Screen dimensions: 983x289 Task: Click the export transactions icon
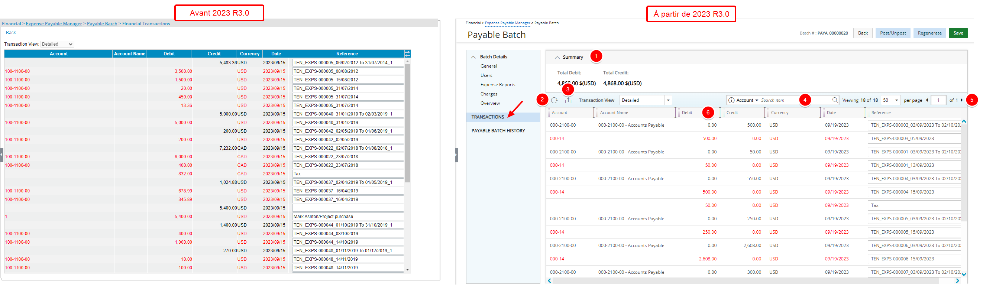pos(568,100)
